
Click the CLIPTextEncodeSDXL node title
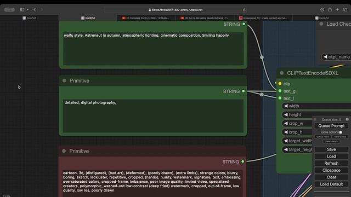pos(313,73)
